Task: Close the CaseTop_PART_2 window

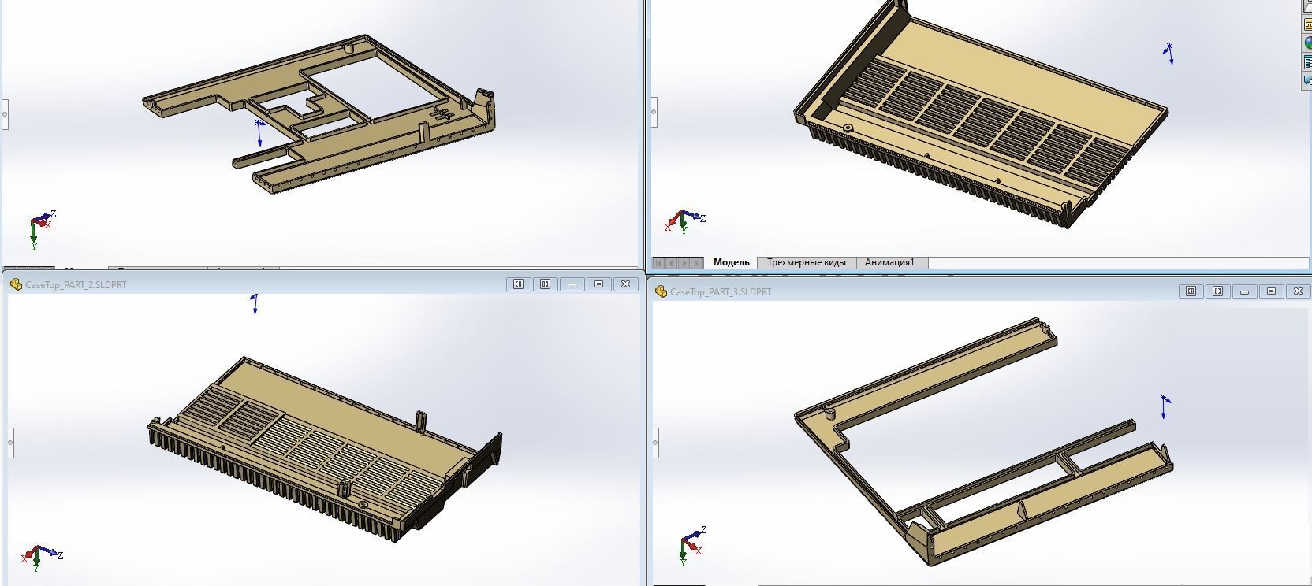Action: 625,284
